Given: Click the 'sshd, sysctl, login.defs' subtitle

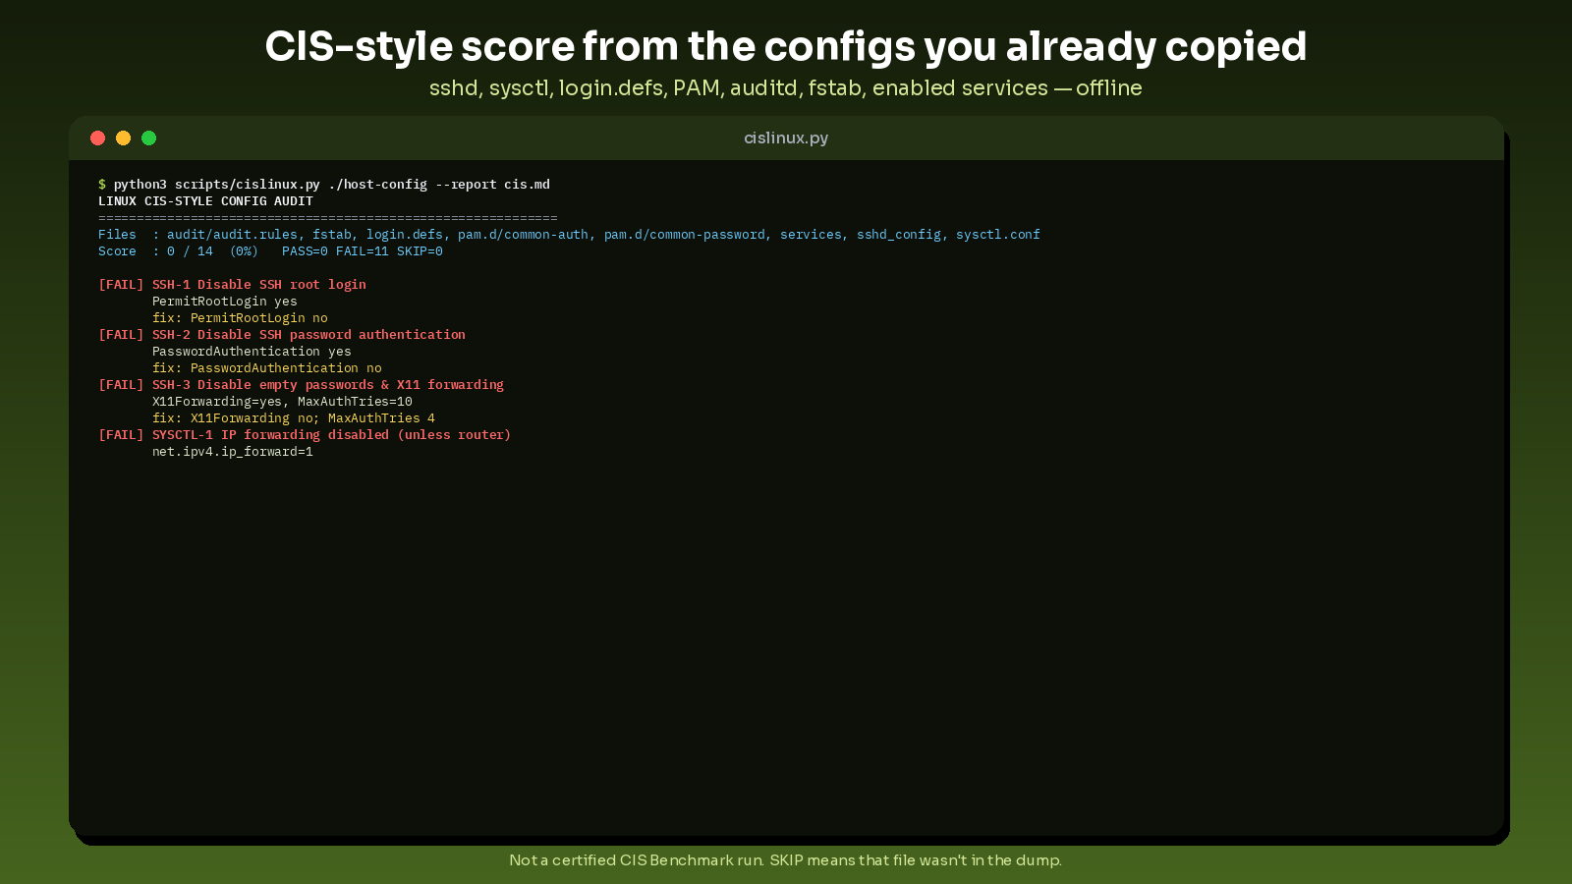Looking at the screenshot, I should (x=786, y=88).
